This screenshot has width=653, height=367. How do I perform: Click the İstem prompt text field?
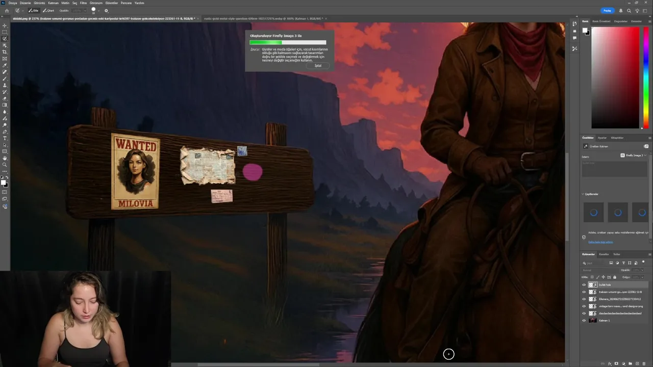pos(615,170)
